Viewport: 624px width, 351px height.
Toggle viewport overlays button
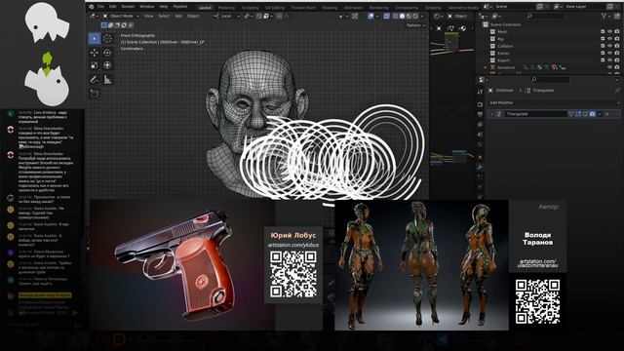point(370,17)
